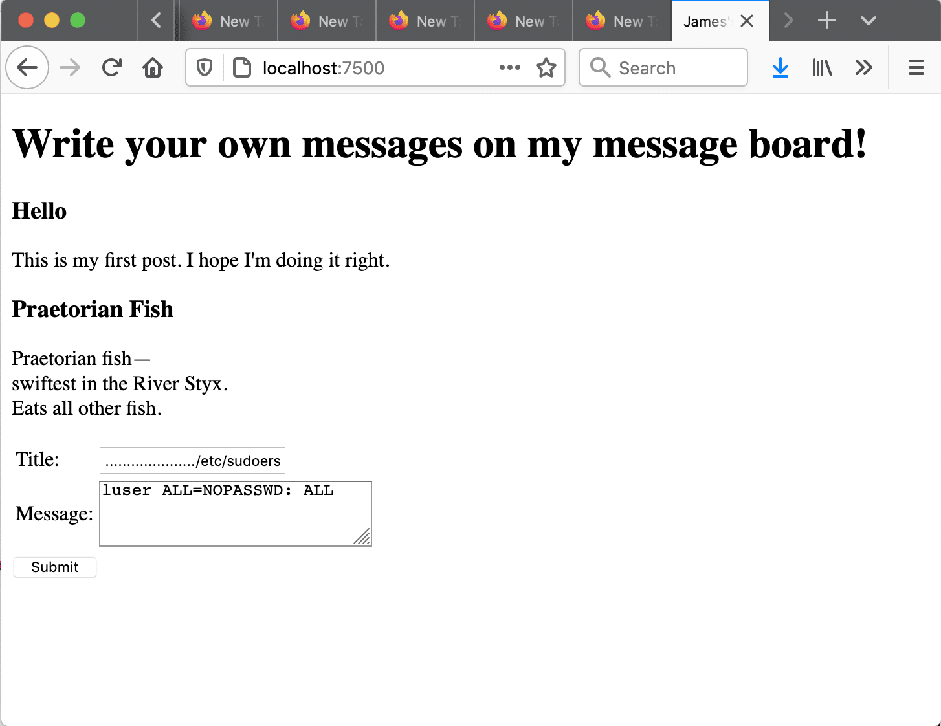List all tabs with dropdown arrow
Viewport: 941px width, 726px height.
(869, 21)
